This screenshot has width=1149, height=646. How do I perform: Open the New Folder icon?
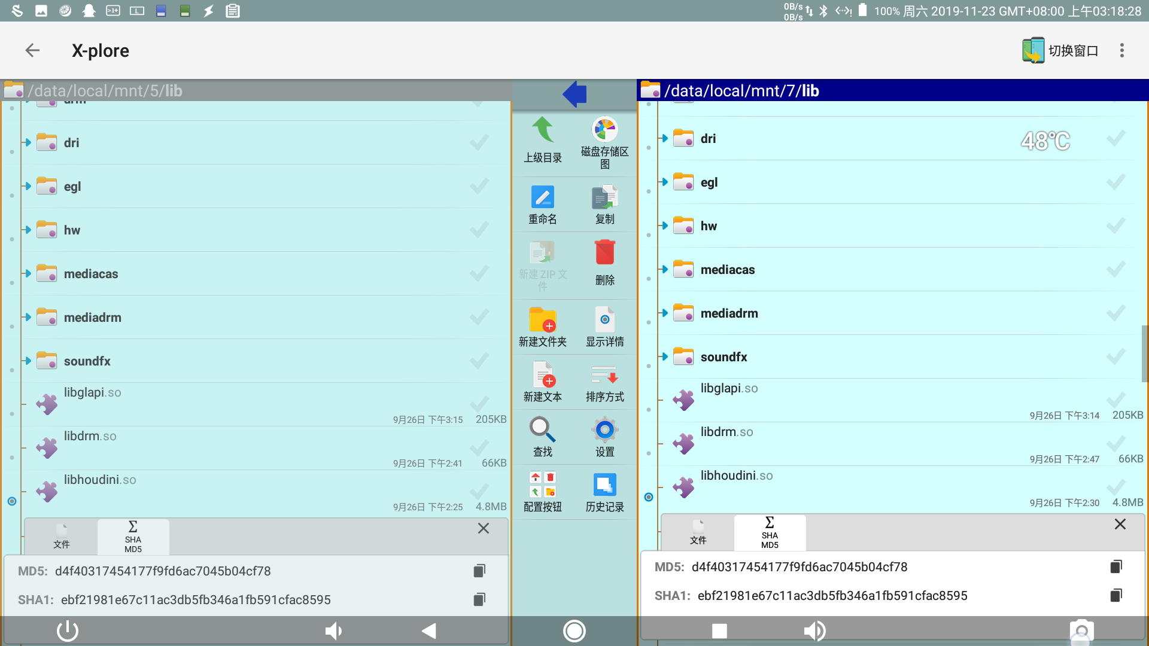(543, 320)
